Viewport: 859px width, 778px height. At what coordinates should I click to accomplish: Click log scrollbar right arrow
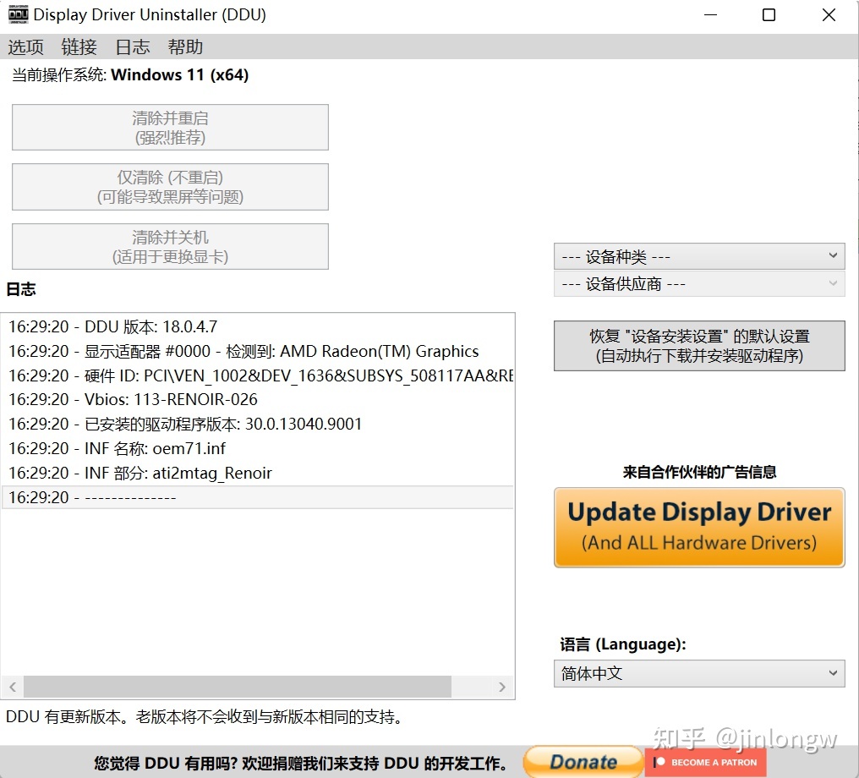coord(502,687)
